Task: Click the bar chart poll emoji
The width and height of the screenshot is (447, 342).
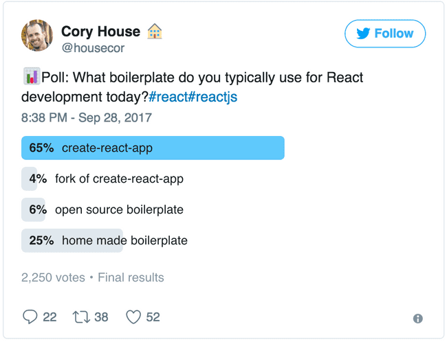Action: tap(31, 78)
